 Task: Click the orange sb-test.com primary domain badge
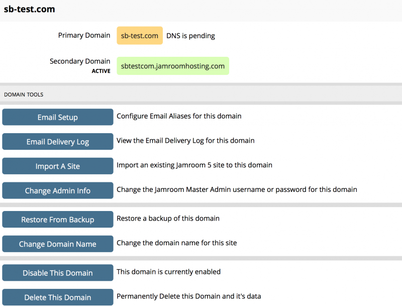coord(140,36)
